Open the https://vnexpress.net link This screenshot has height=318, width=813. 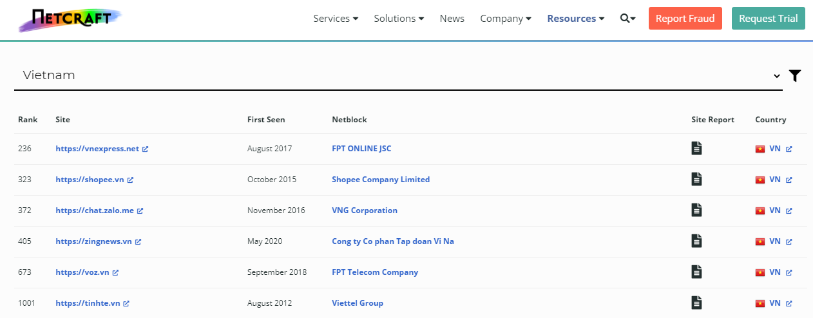click(x=97, y=149)
